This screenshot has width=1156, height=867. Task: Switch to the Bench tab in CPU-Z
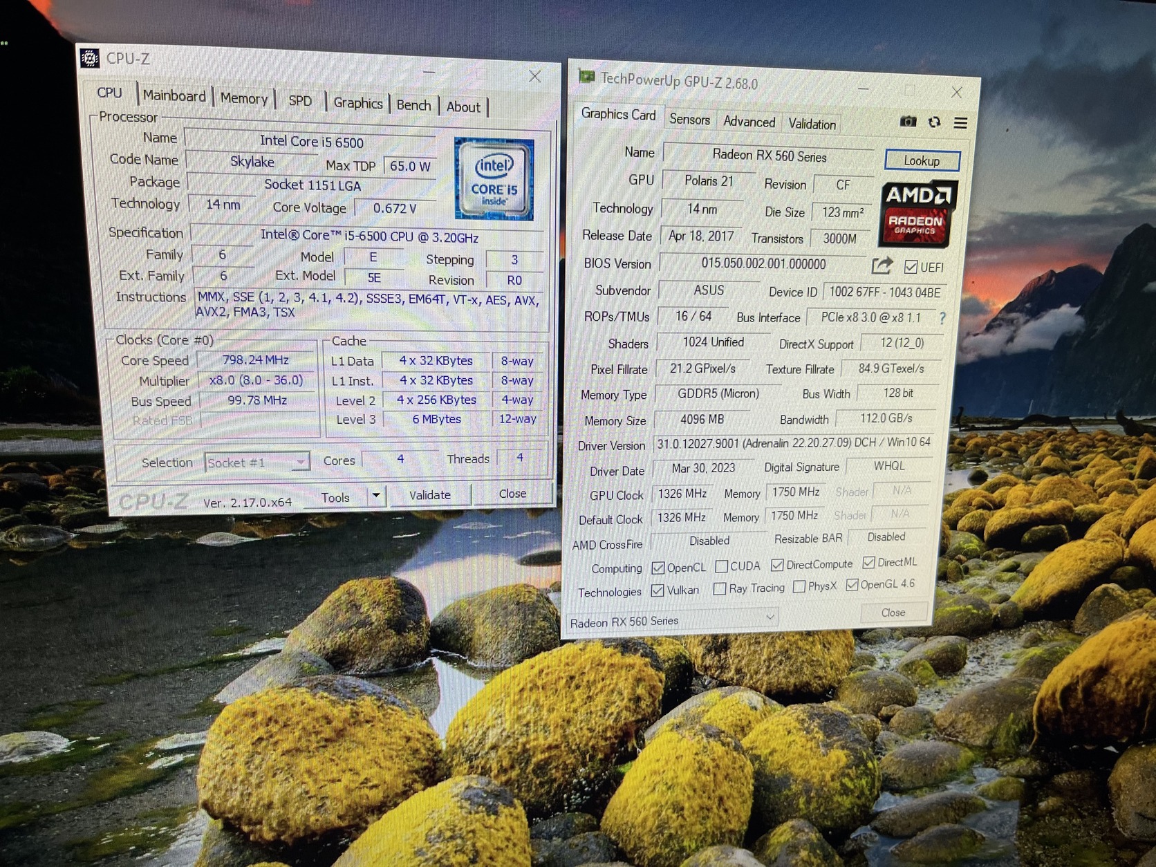[413, 105]
